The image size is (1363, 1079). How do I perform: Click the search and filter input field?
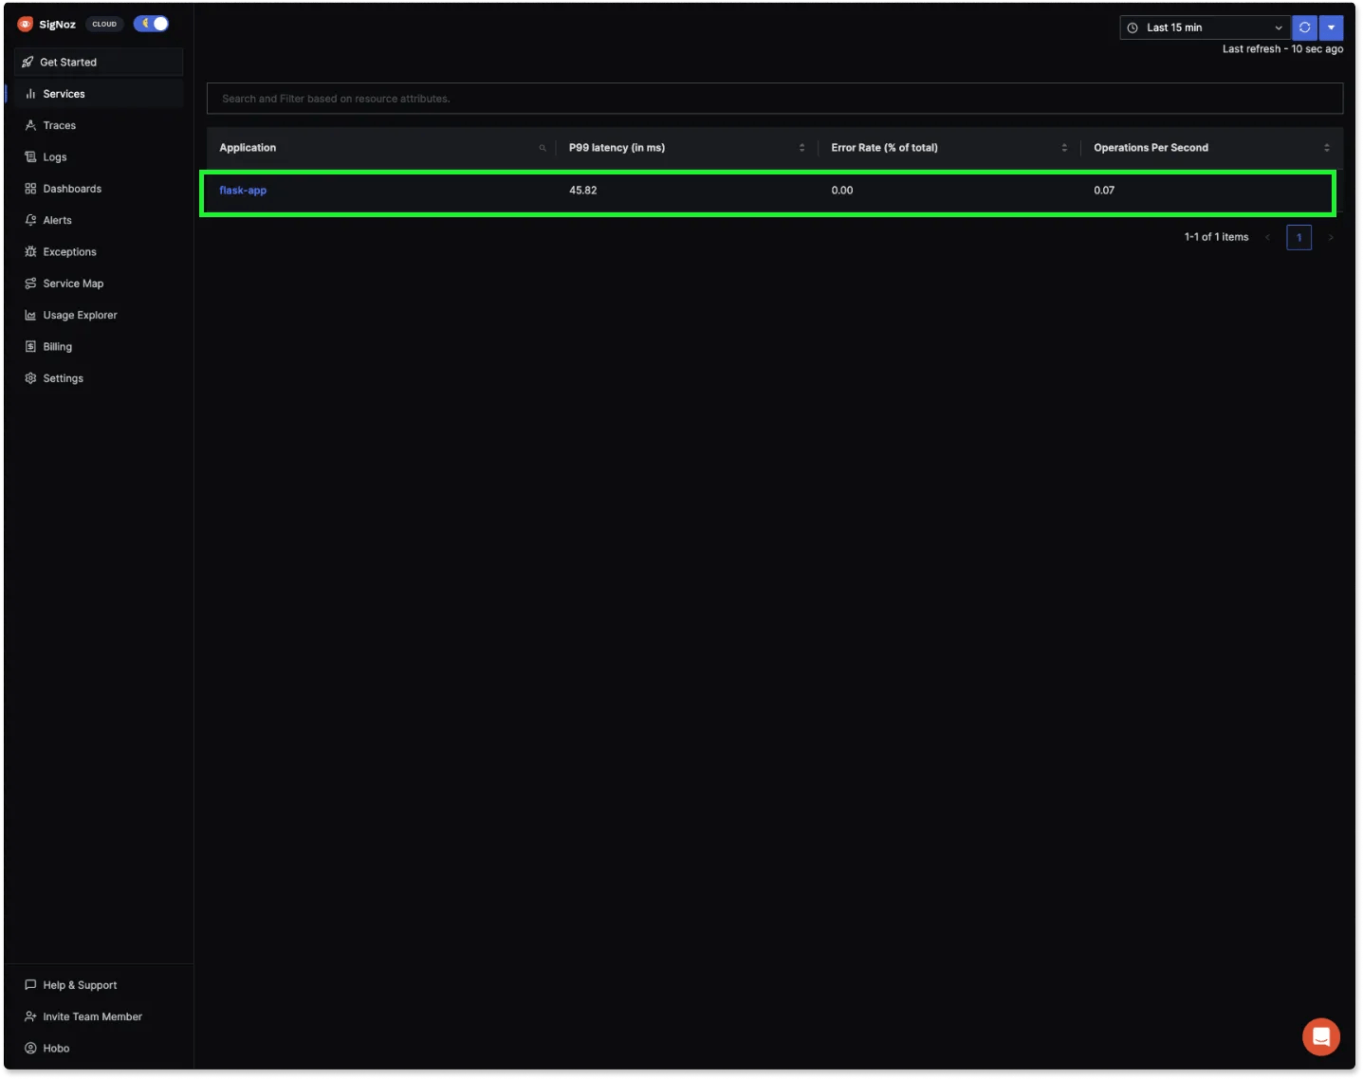pos(775,98)
